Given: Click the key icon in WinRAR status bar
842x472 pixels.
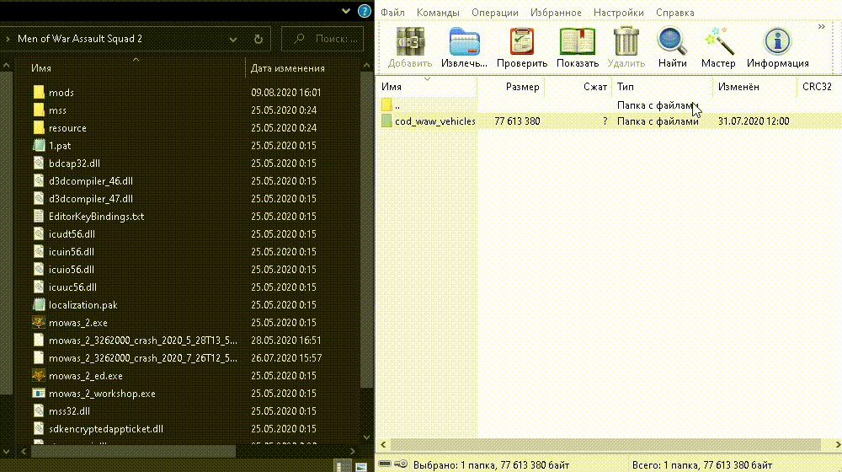Looking at the screenshot, I should [x=401, y=464].
